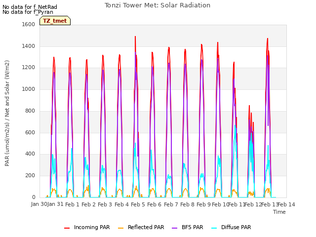The image size is (316, 237).
Task: Click the red Incoming PAR legend swatch
Action: [67, 228]
